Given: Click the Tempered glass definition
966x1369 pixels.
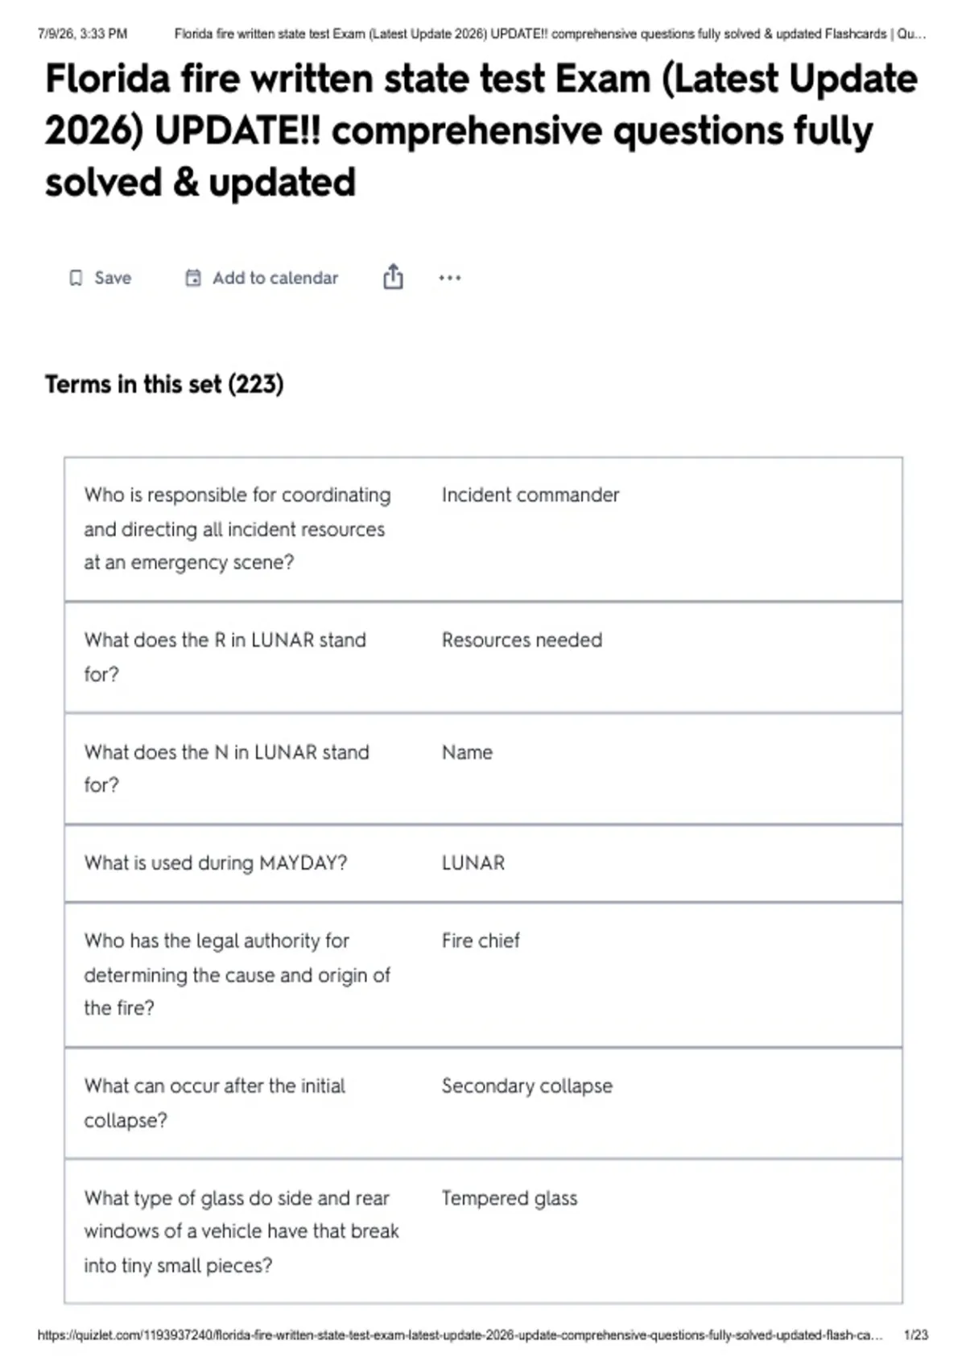Looking at the screenshot, I should [x=510, y=1198].
